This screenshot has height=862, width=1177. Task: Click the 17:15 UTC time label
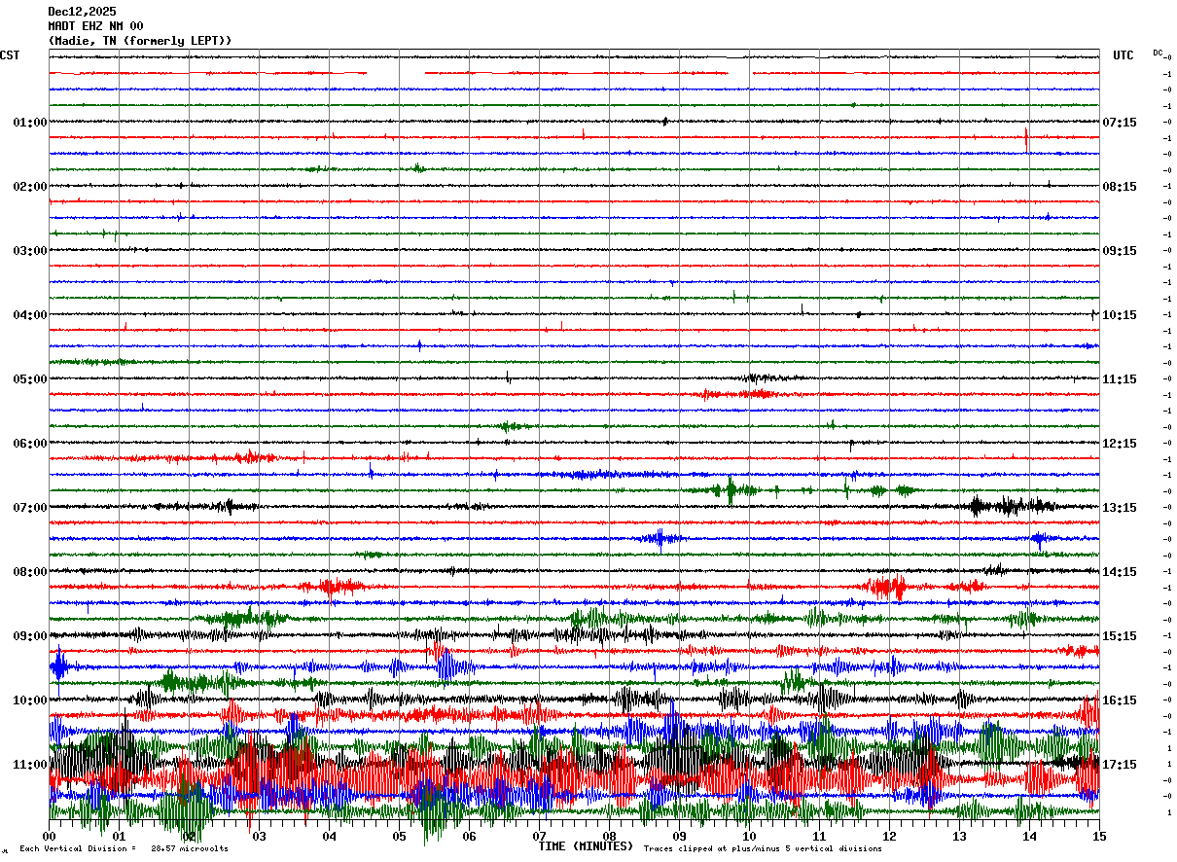[1120, 765]
